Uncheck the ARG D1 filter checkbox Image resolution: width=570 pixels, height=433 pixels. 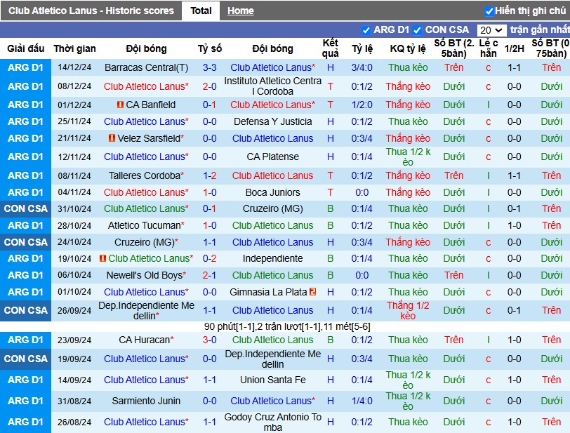[366, 30]
